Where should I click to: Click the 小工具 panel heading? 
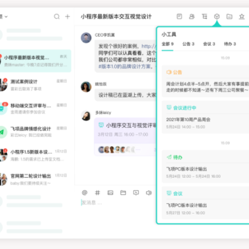click(x=169, y=35)
